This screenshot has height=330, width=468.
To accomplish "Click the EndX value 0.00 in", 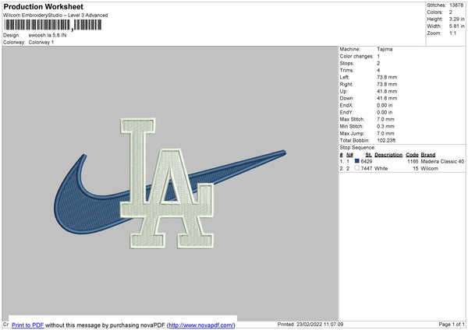I will [385, 105].
